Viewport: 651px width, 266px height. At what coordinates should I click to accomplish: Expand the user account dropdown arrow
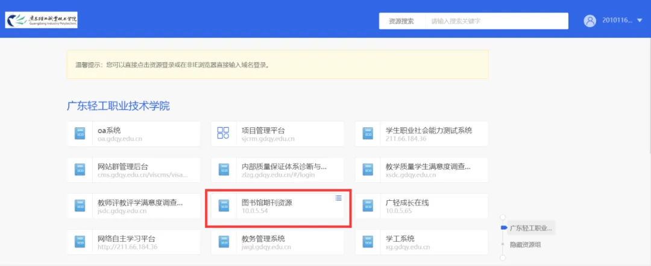click(640, 21)
